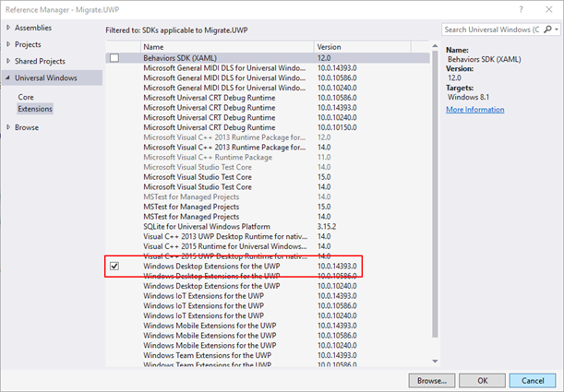Screen dimensions: 564x392
Task: Select Windows IoT Extensions for the UWP 10.0.14393.0
Action: pyautogui.click(x=268, y=296)
